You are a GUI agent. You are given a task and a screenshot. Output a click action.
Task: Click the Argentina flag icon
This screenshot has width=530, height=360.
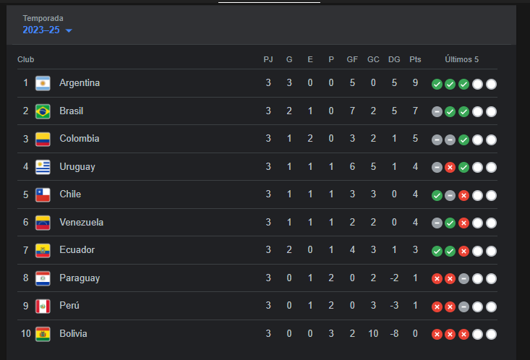pyautogui.click(x=43, y=83)
